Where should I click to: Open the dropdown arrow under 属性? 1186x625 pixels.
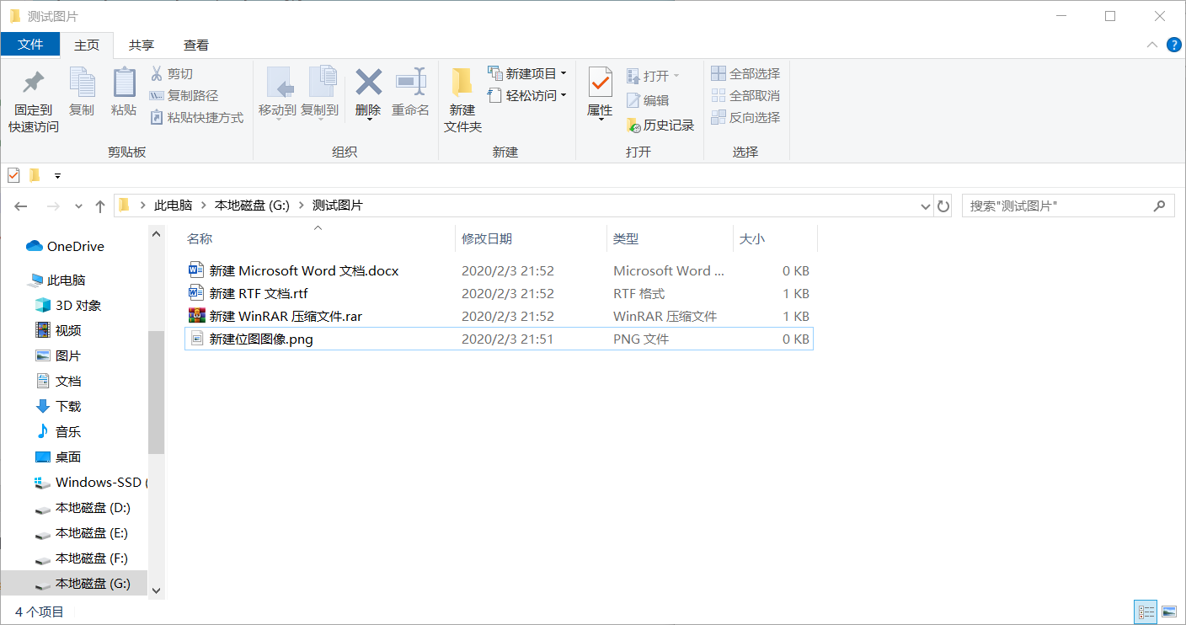tap(601, 120)
